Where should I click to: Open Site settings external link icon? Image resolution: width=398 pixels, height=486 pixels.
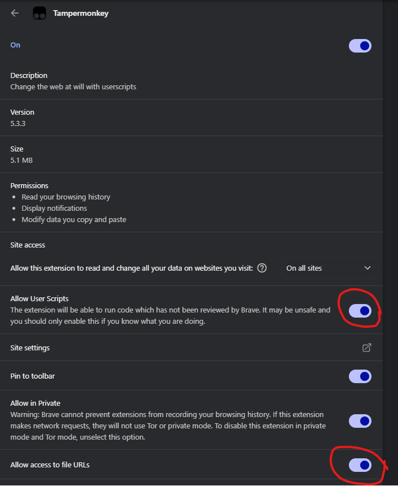pyautogui.click(x=366, y=348)
